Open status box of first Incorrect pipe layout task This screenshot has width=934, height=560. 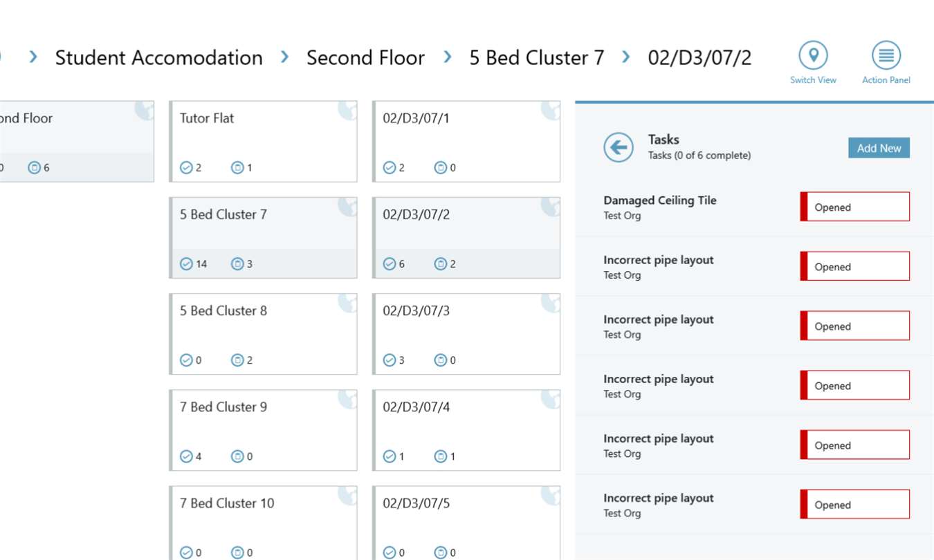[855, 266]
